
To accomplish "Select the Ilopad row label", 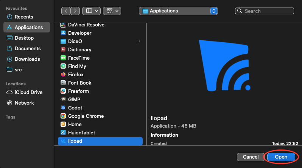I will pos(75,141).
